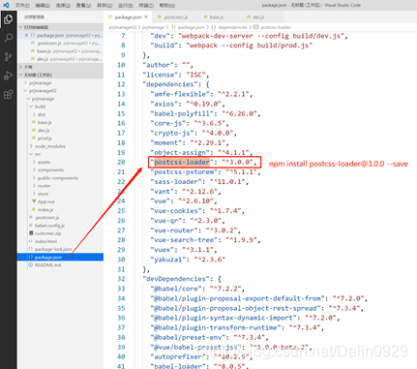Open the Run and Debug view icon
Viewport: 417px width, 369px height.
(x=8, y=76)
